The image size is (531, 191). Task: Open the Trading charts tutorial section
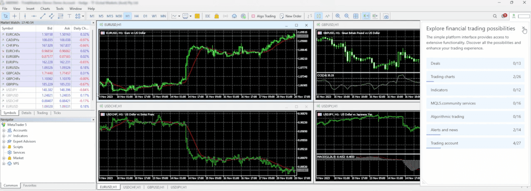coord(475,77)
